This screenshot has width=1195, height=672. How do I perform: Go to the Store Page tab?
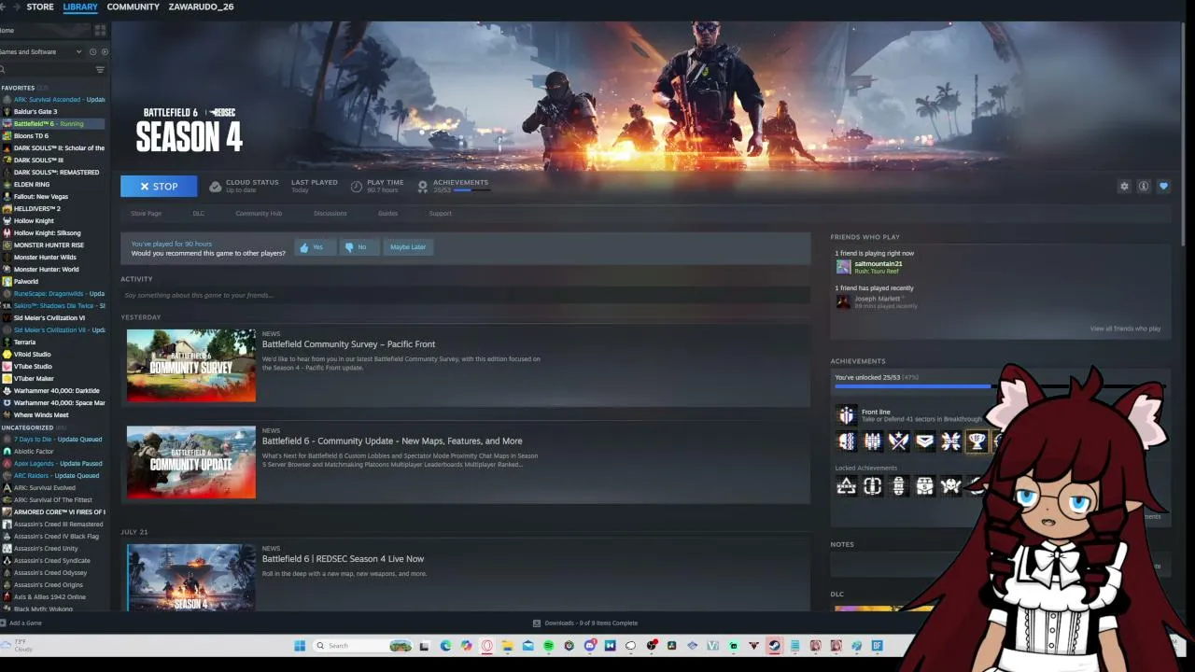click(146, 214)
